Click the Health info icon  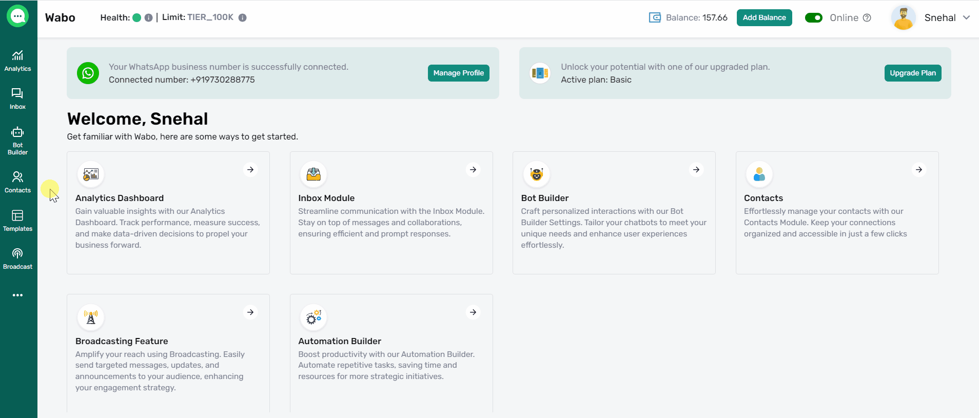(x=148, y=17)
